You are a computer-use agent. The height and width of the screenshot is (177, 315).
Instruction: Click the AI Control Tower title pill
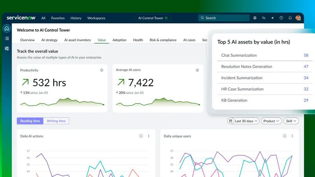[x=153, y=18]
